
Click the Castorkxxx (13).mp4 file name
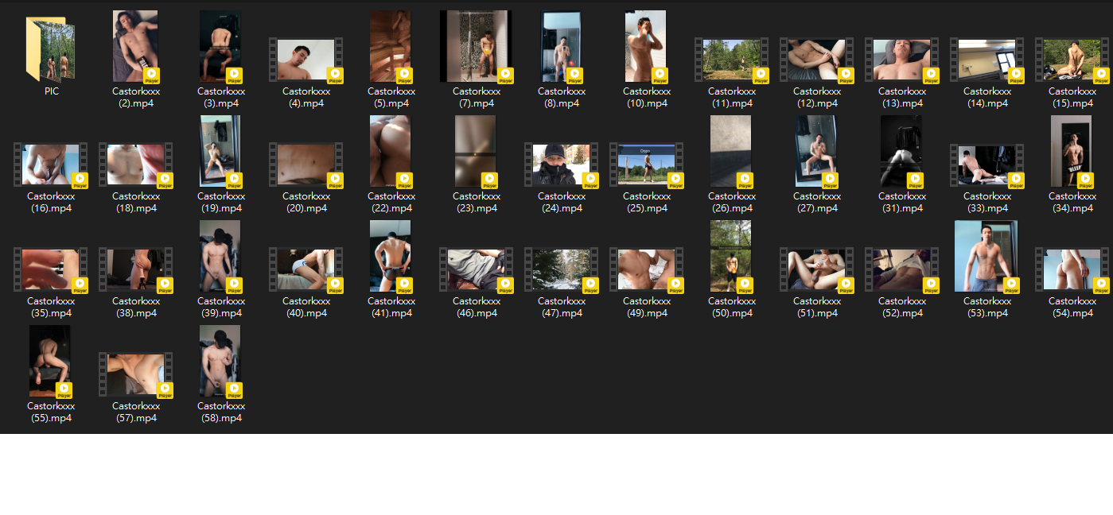902,97
